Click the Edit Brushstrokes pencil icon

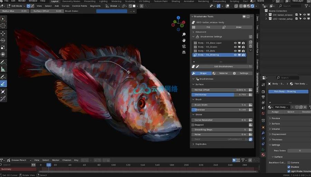[197, 66]
